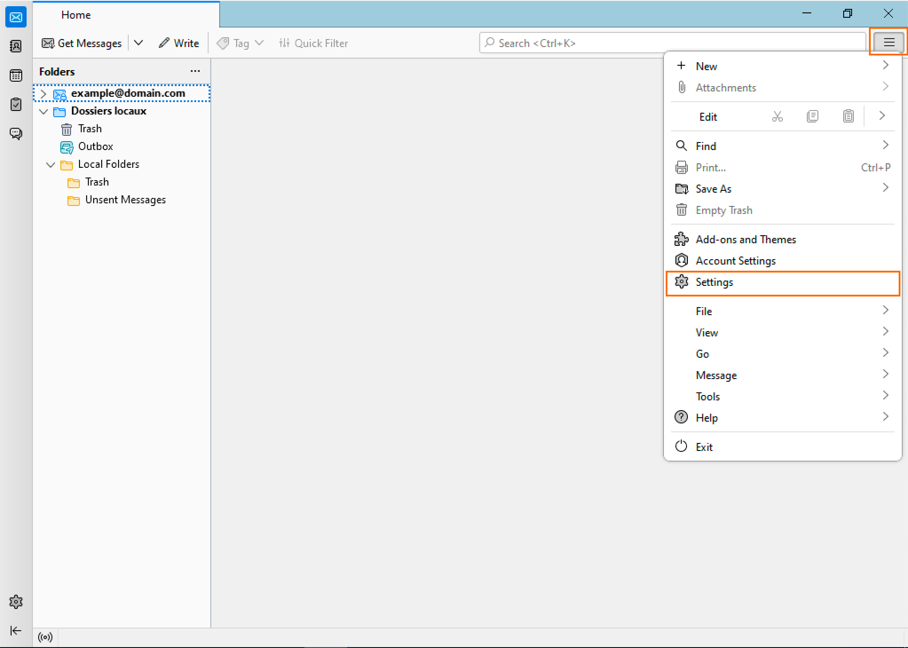The image size is (908, 648).
Task: Select Trash under Dossiers locaux
Action: 122,129
